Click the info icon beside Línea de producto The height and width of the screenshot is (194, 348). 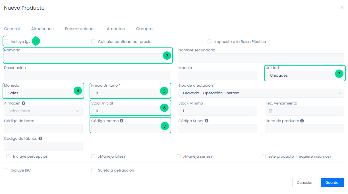(302, 121)
